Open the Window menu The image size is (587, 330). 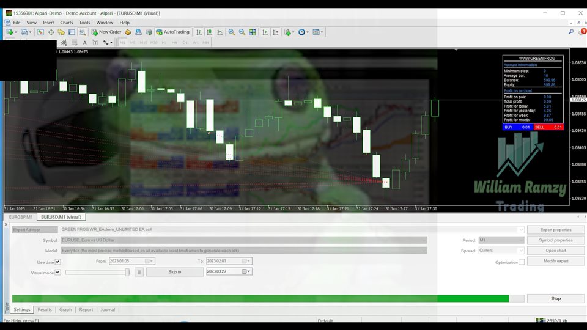(x=105, y=23)
